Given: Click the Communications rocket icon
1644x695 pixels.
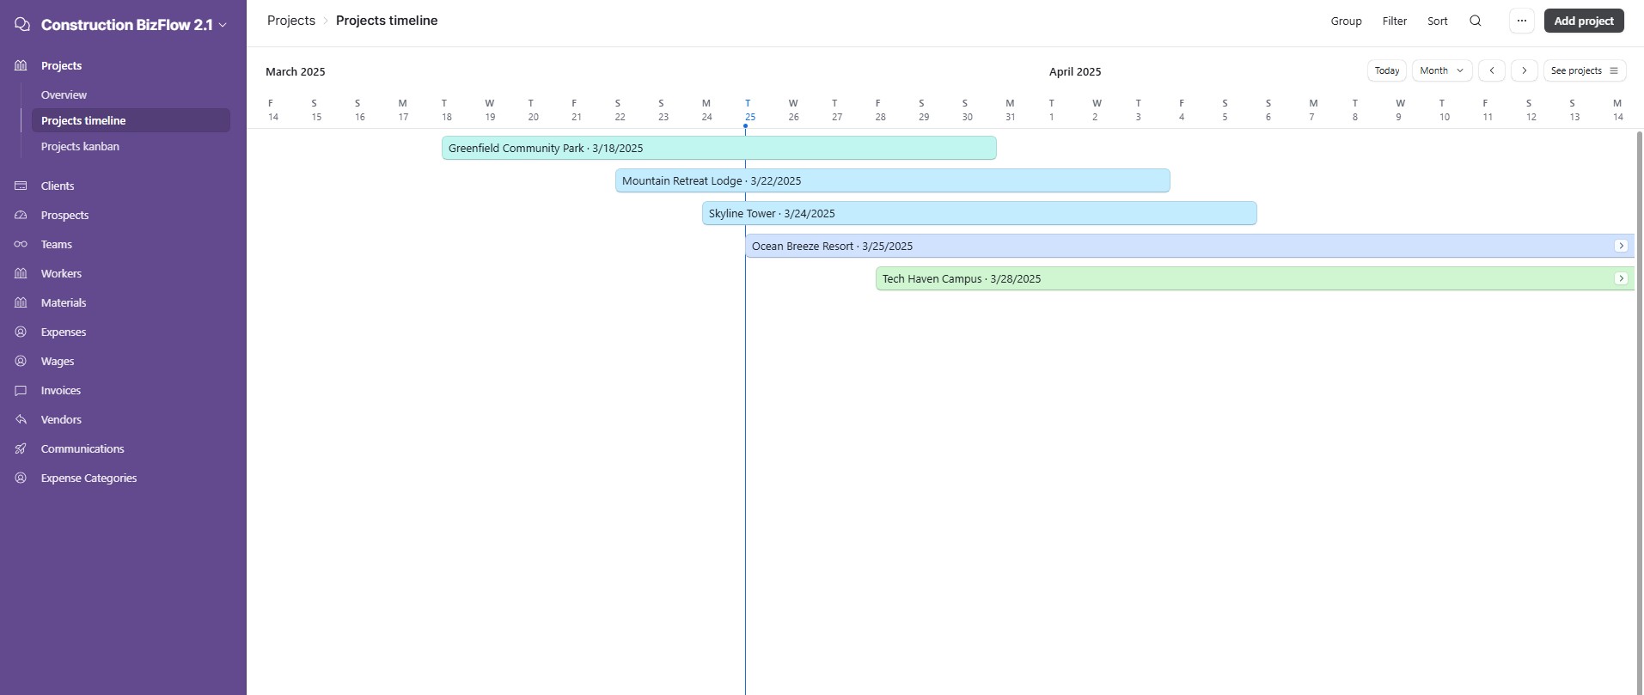Looking at the screenshot, I should click(x=21, y=448).
